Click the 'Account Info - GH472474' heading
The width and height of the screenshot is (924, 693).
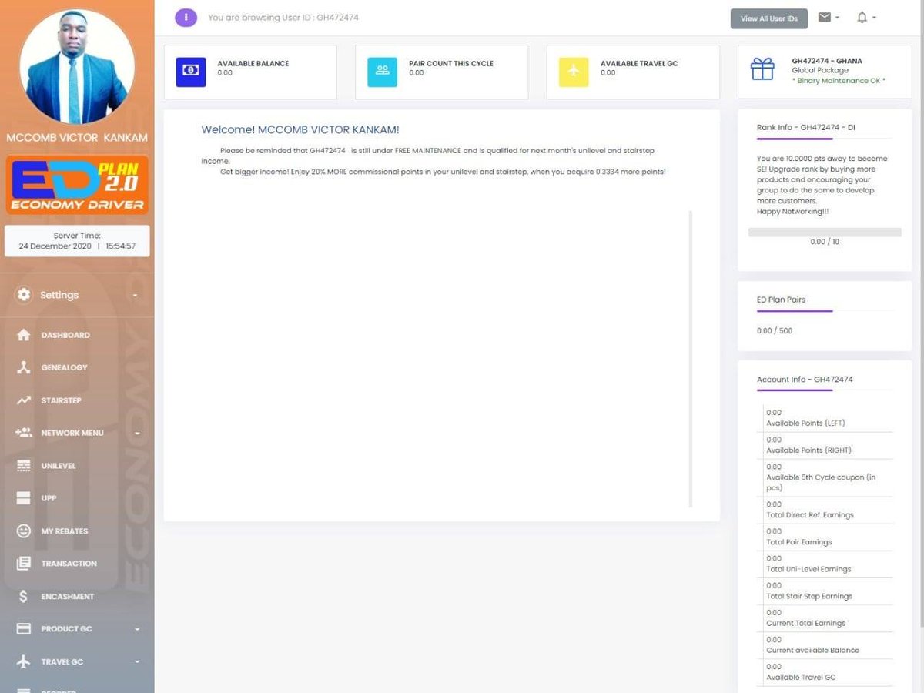click(x=805, y=380)
